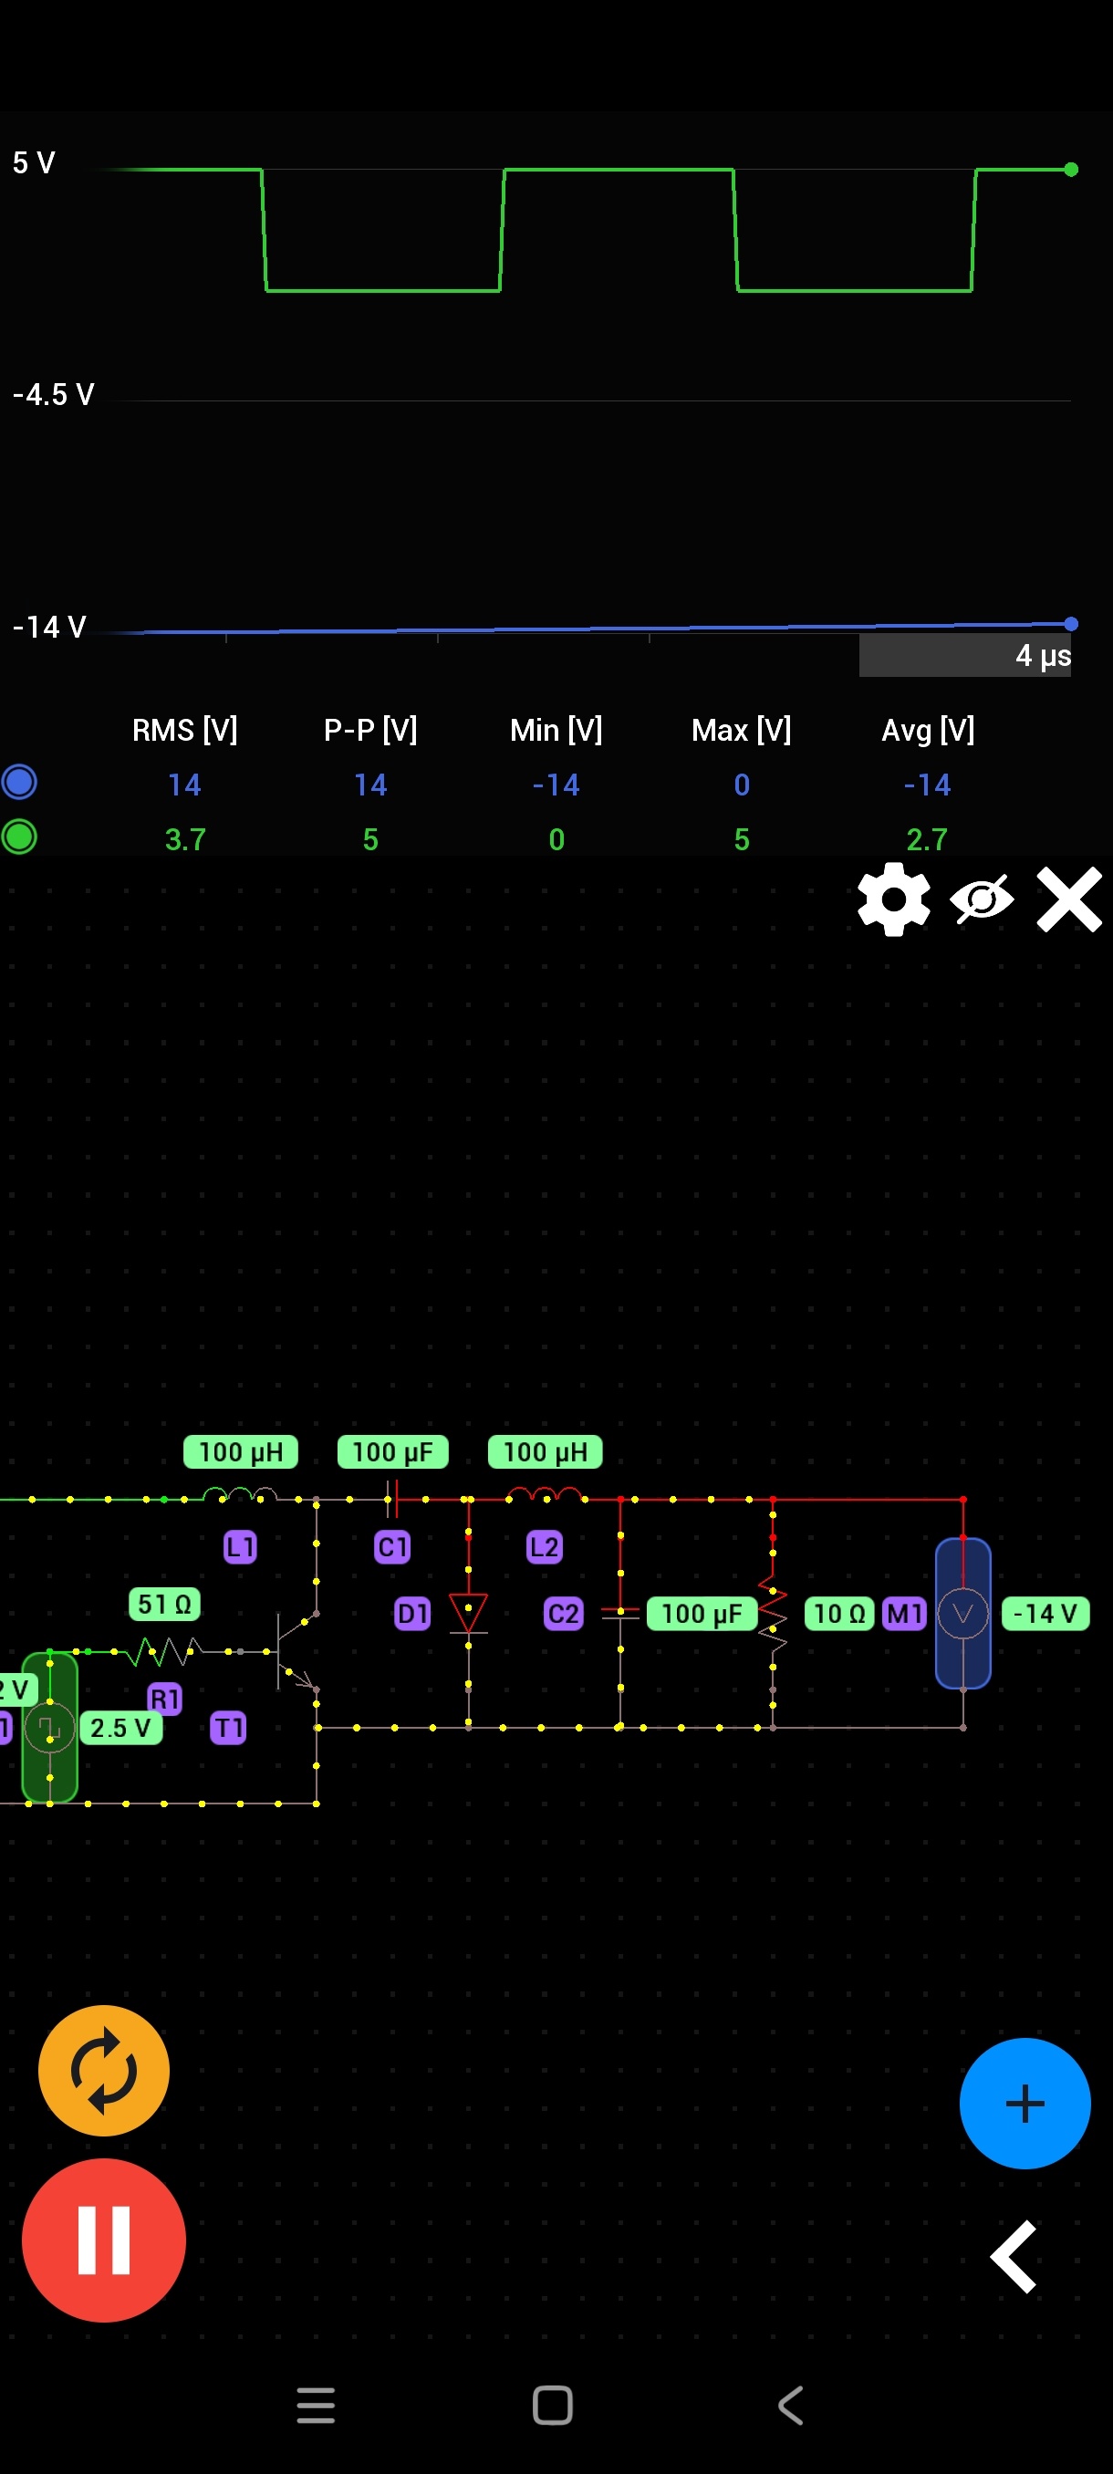Select the capacitor C2 symbol

point(620,1613)
